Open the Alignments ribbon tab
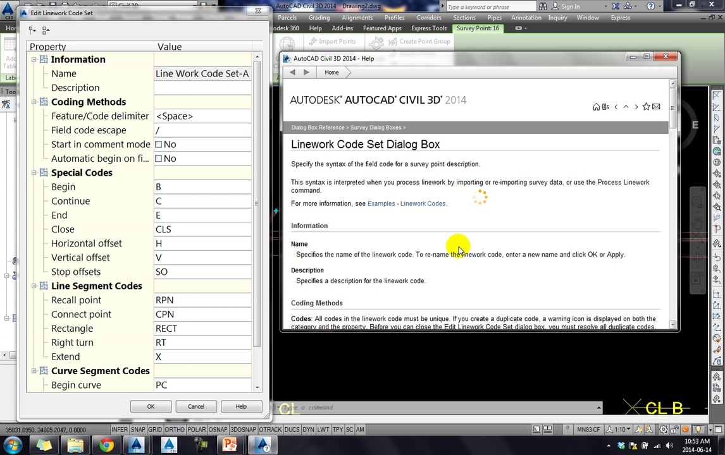 pyautogui.click(x=357, y=18)
